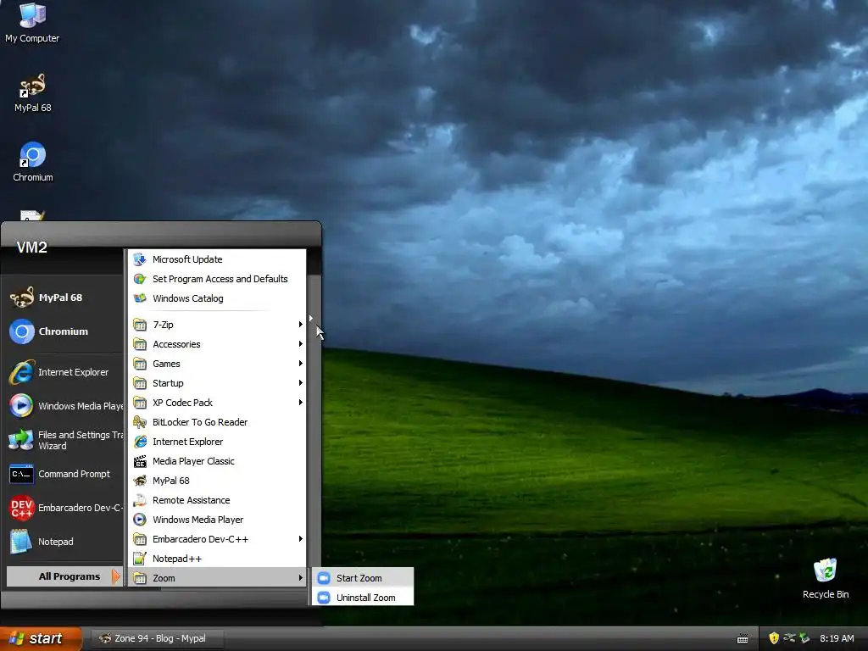The height and width of the screenshot is (651, 868).
Task: Open Internet Explorer from All Programs list
Action: [217, 442]
